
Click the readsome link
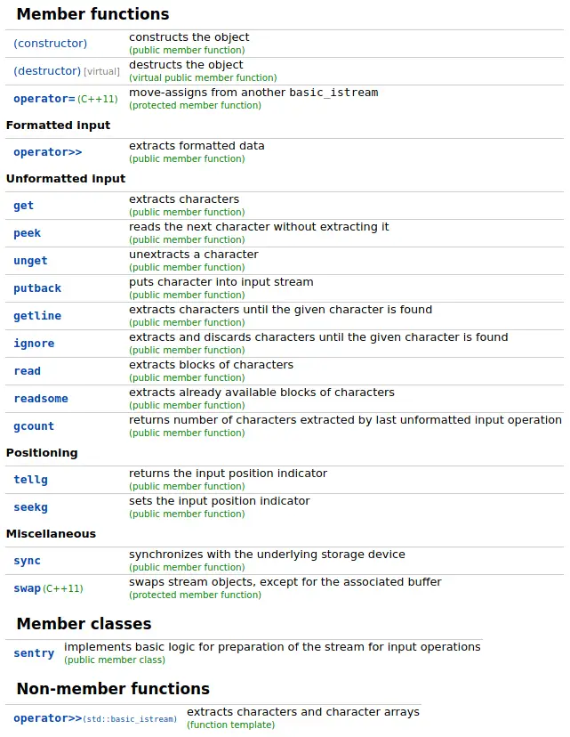40,399
